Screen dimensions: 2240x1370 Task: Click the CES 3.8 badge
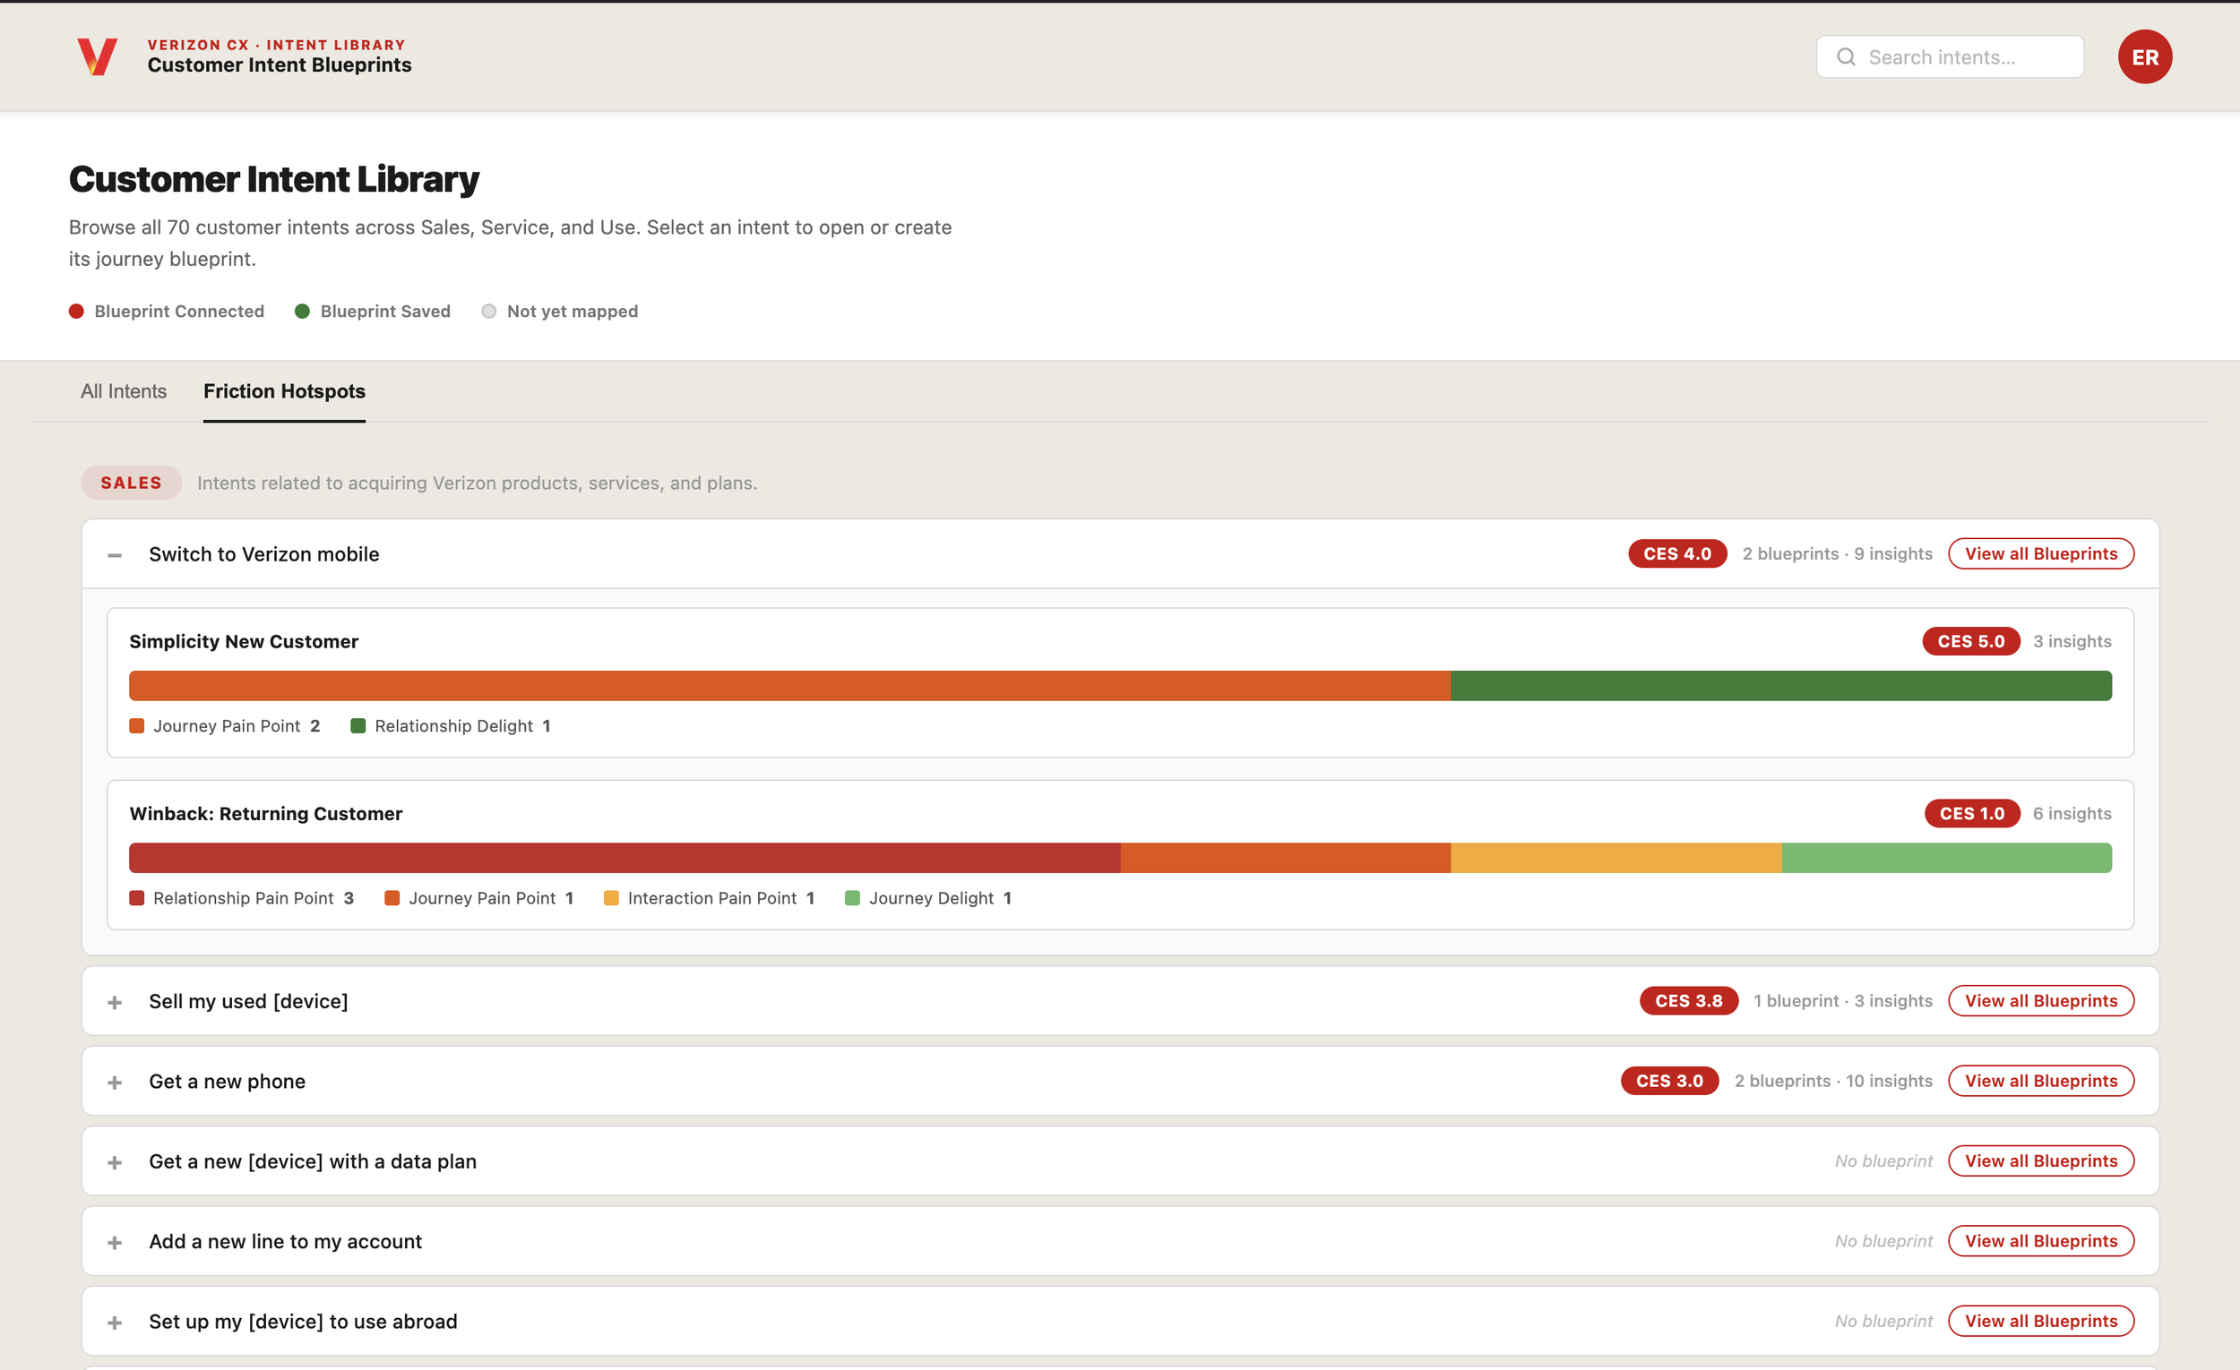click(1688, 1001)
